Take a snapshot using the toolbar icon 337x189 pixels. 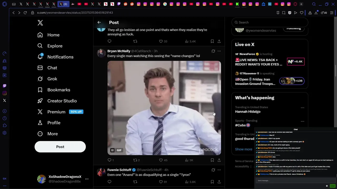click(284, 13)
